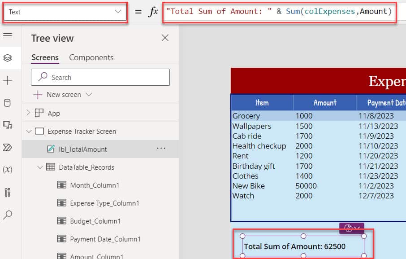The height and width of the screenshot is (259, 406).
Task: Switch to the Components tab
Action: tap(91, 57)
